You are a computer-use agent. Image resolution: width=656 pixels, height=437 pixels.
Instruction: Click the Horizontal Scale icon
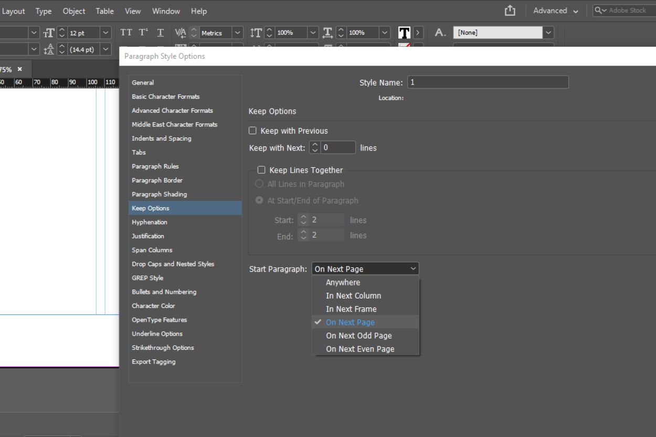[327, 33]
